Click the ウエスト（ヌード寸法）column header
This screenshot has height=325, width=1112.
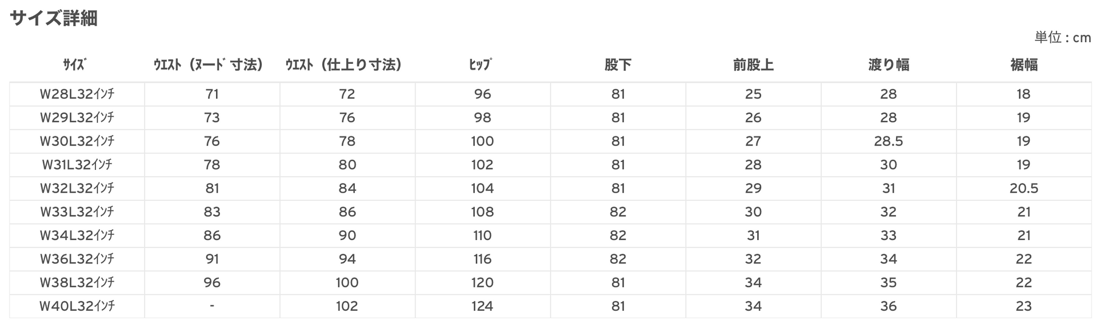209,65
